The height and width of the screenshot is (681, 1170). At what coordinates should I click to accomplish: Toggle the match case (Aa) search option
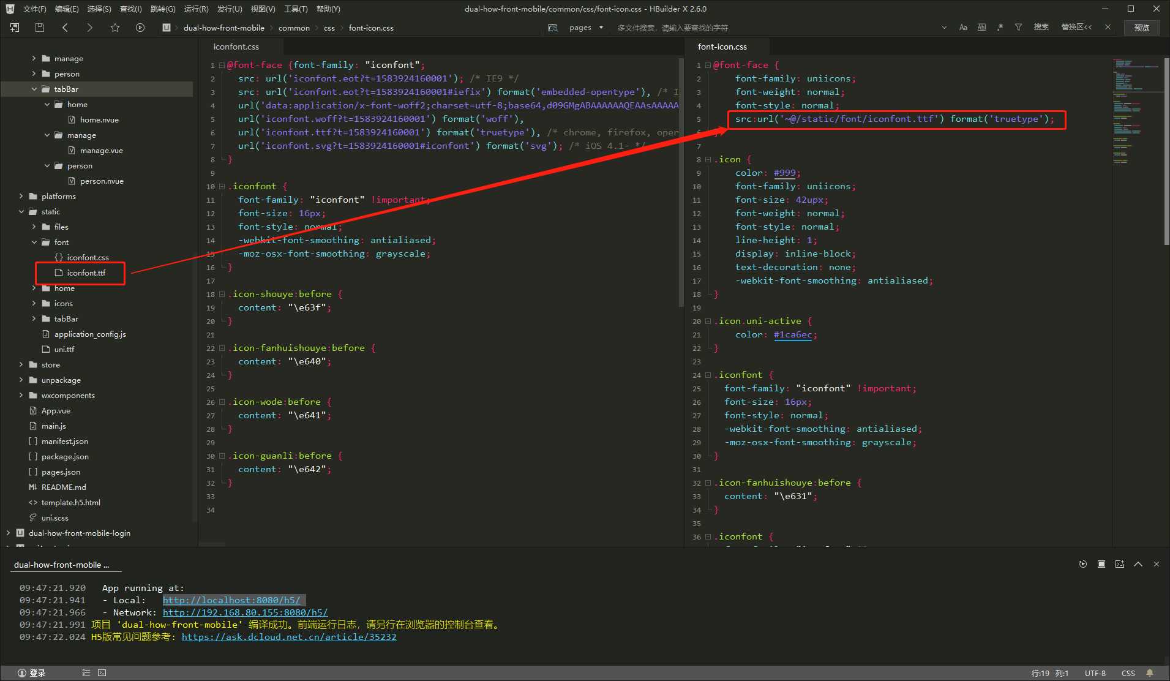pyautogui.click(x=963, y=28)
